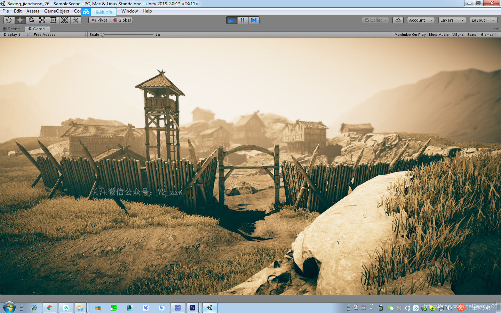501x313 pixels.
Task: Open WinRAR from the taskbar
Action: coord(98,308)
